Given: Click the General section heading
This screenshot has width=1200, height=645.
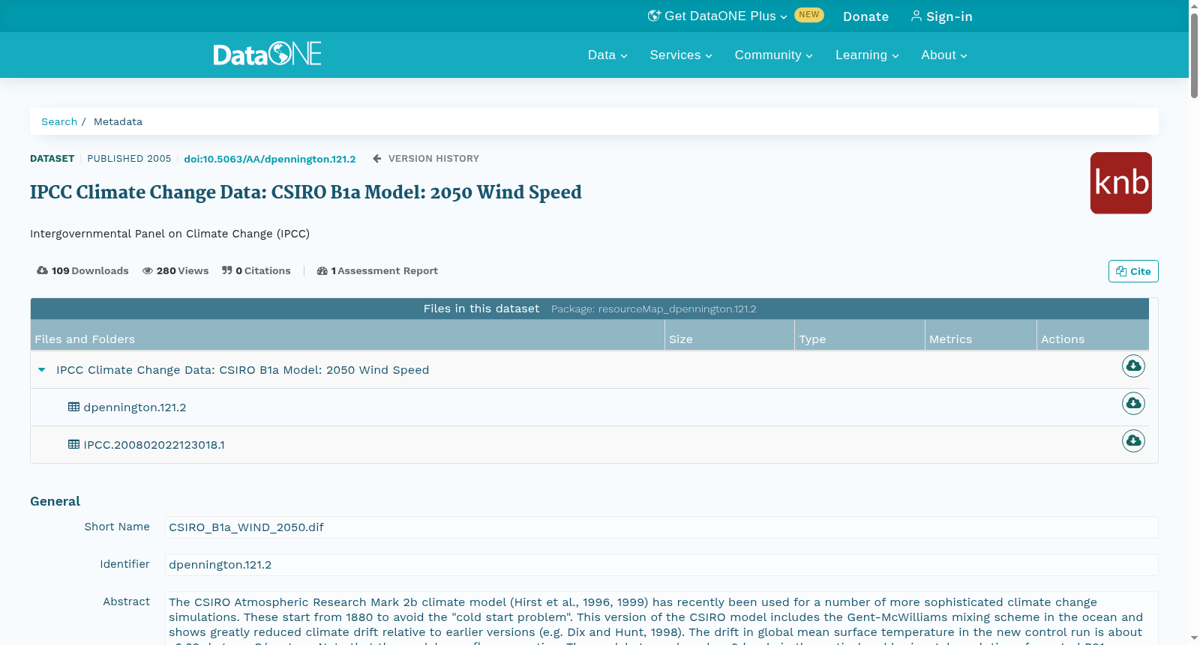Looking at the screenshot, I should click(55, 501).
